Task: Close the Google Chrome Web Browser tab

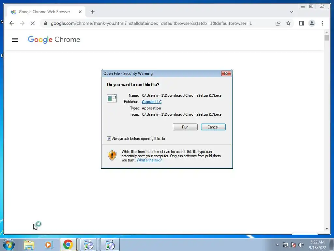Action: click(x=80, y=12)
